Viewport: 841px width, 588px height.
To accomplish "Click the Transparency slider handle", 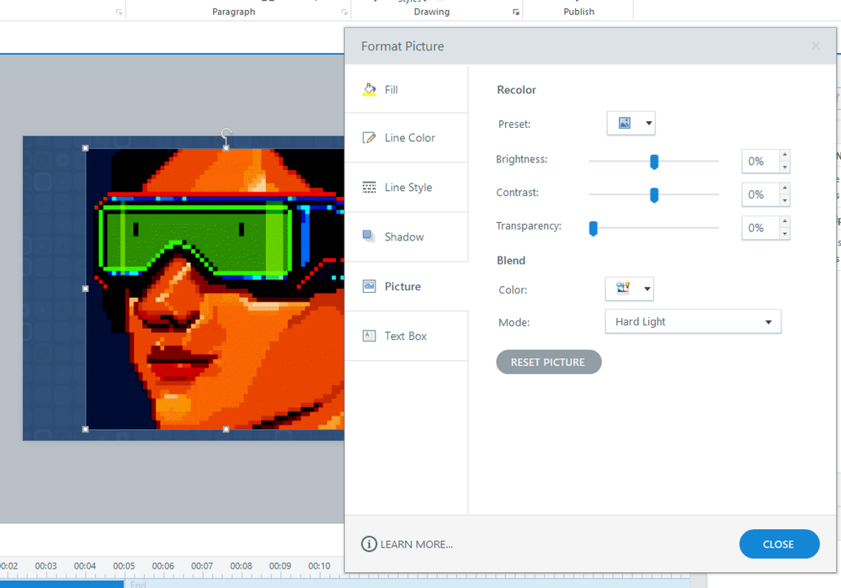I will tap(593, 228).
